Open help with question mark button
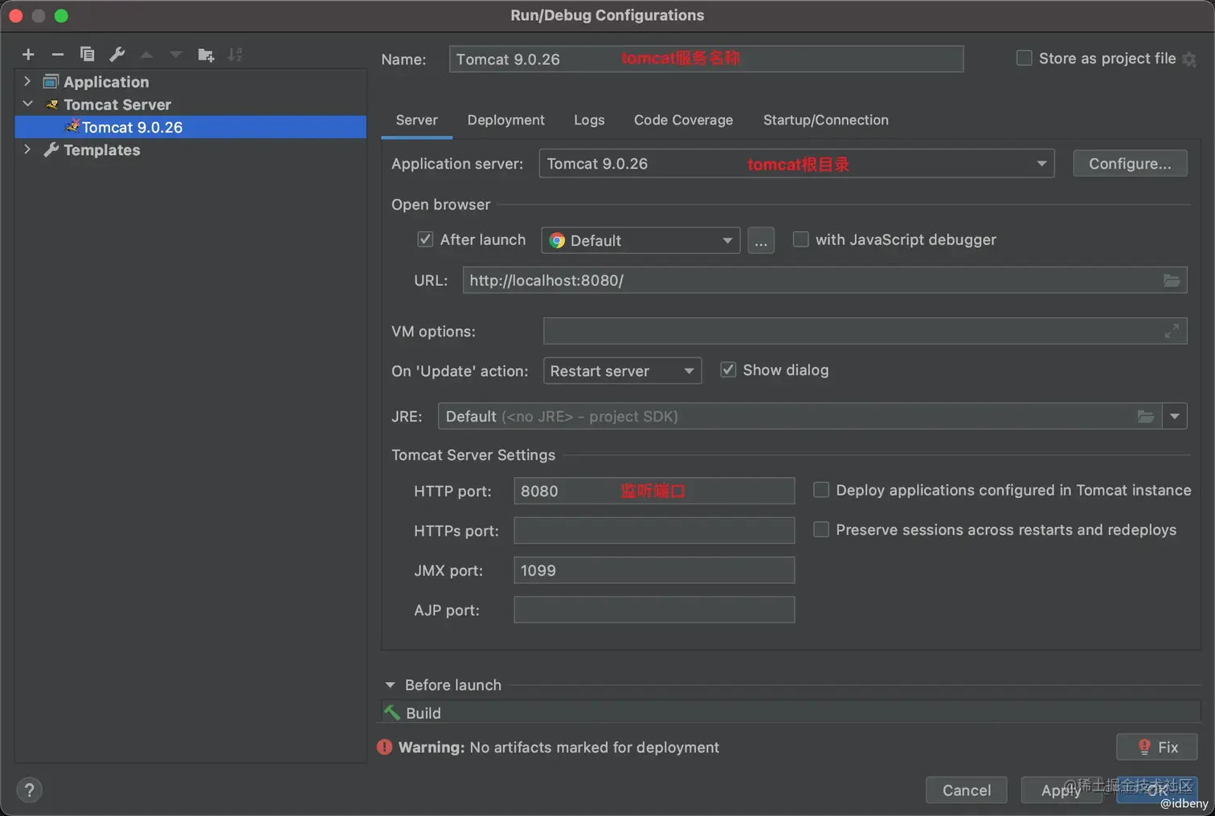This screenshot has height=816, width=1215. 29,790
